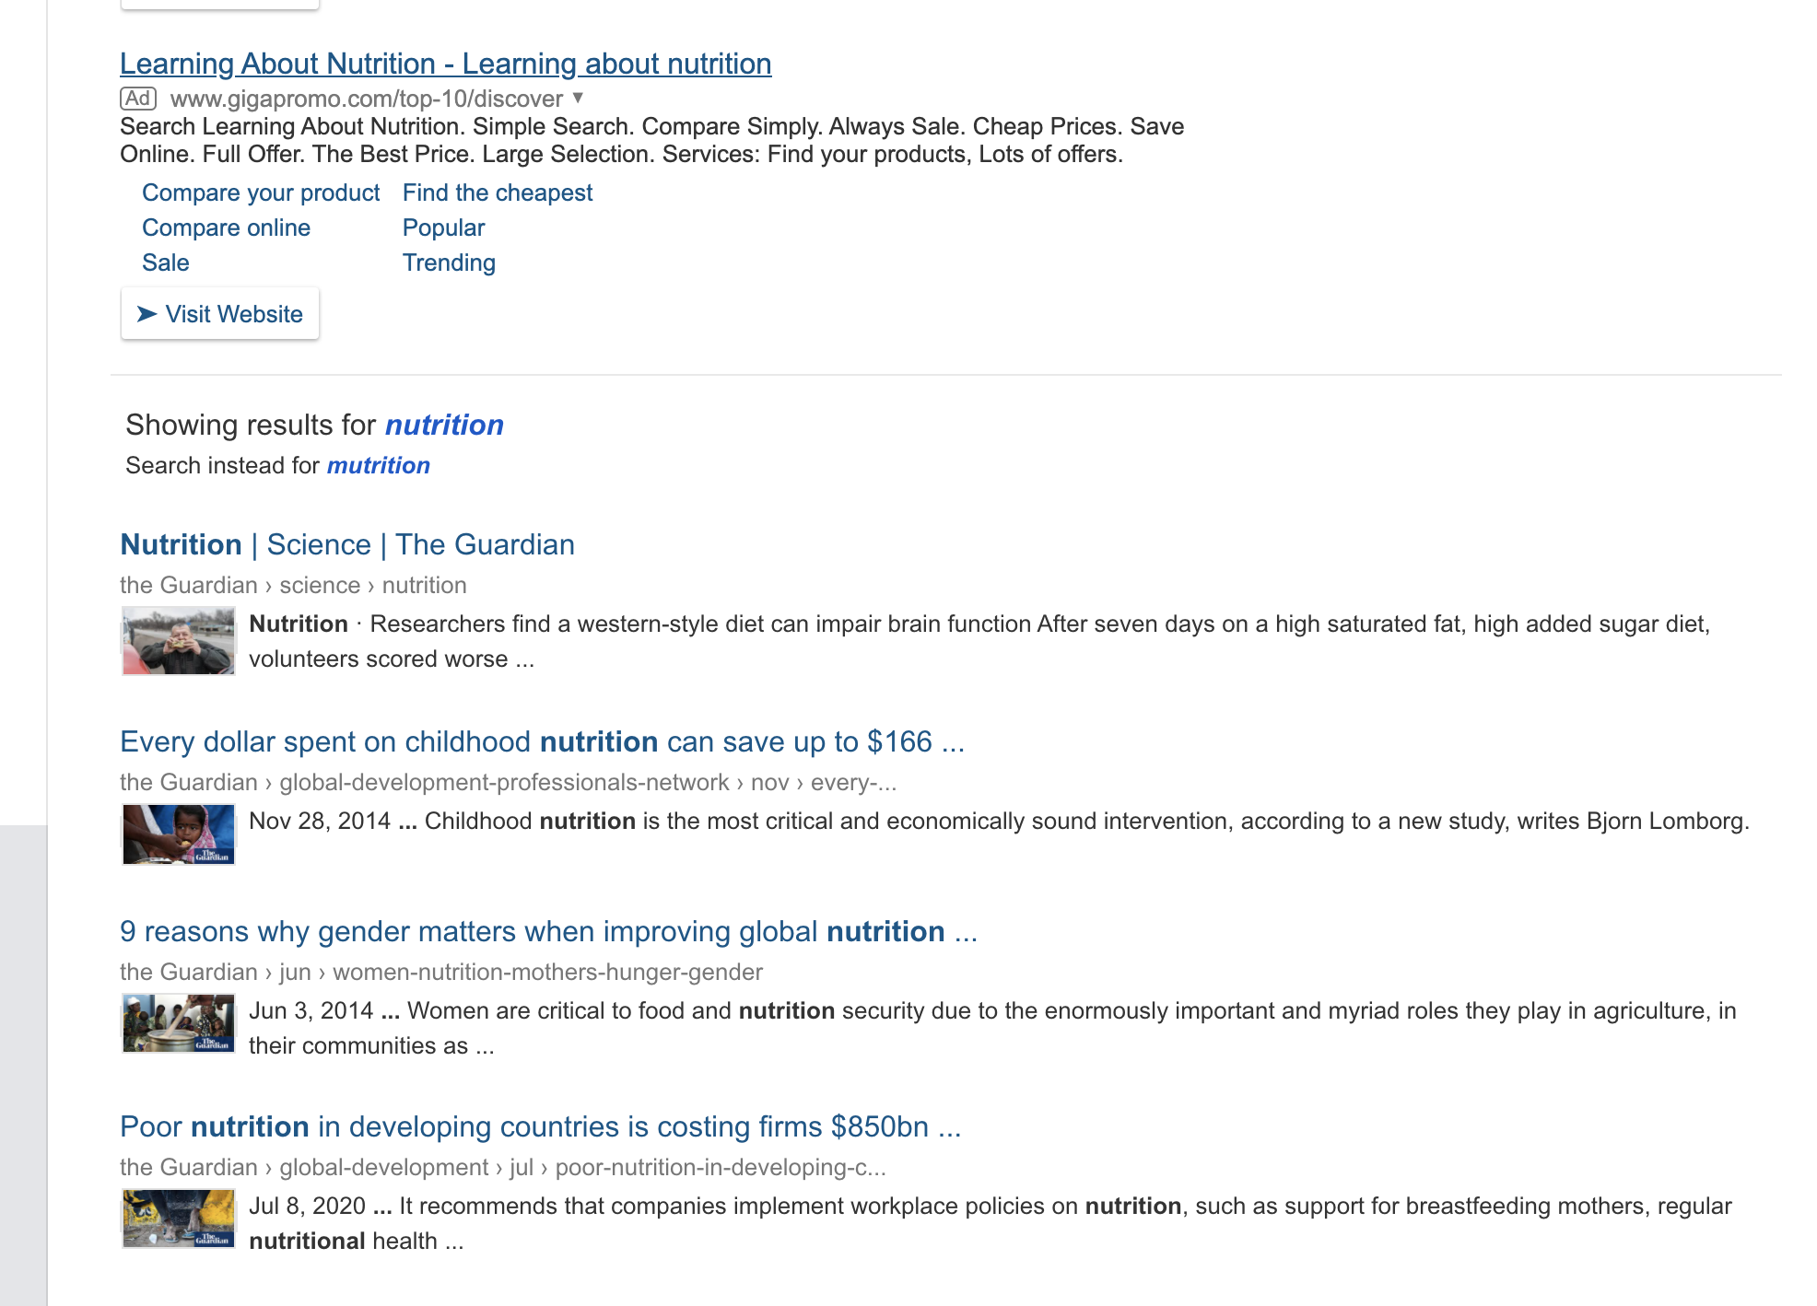The height and width of the screenshot is (1306, 1817).
Task: Click the Visit Website button
Action: click(220, 314)
